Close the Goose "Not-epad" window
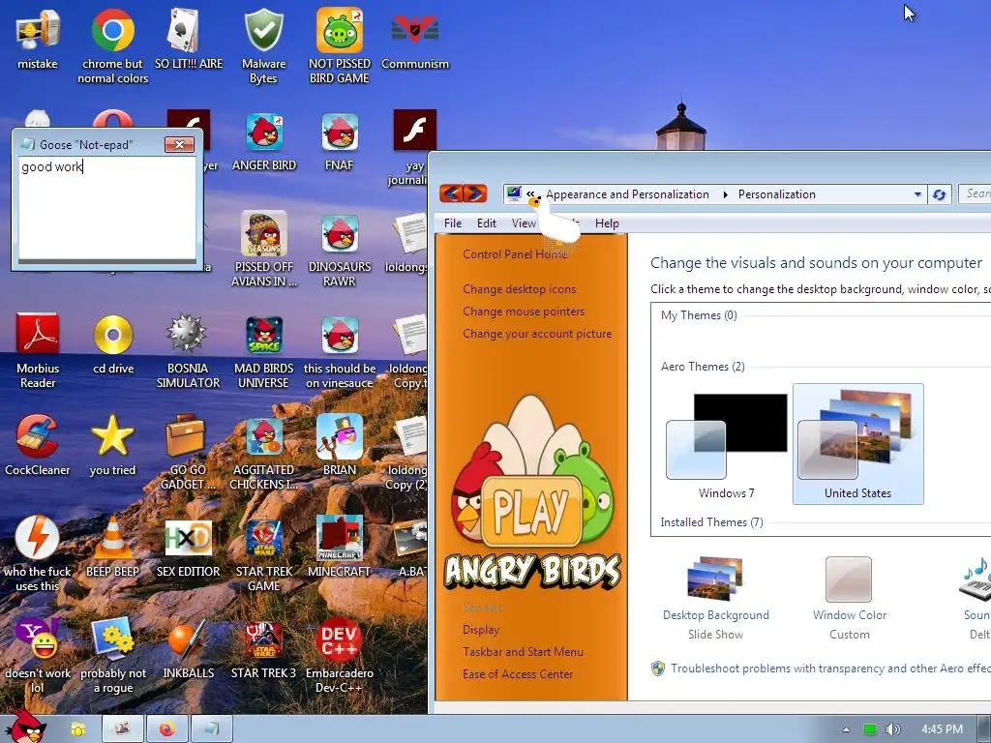Image resolution: width=991 pixels, height=743 pixels. tap(179, 145)
